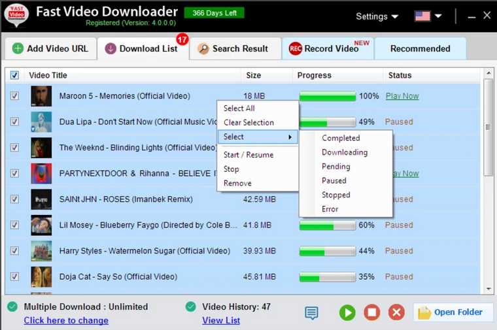
Task: Switch to the Add Video URL tab
Action: click(x=51, y=48)
